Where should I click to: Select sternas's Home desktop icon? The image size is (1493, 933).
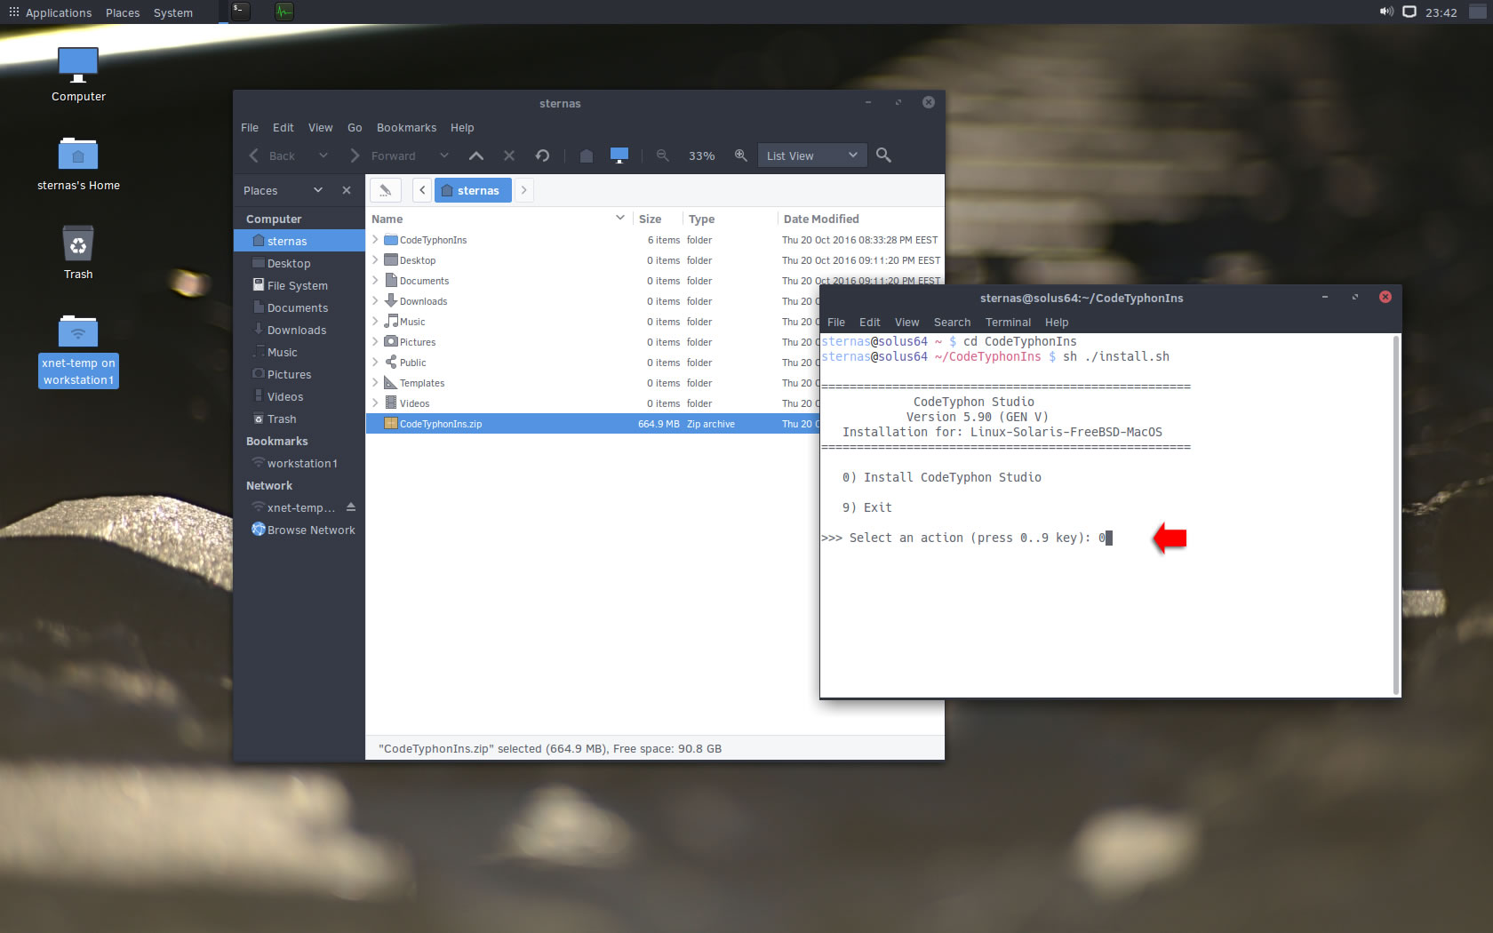(x=78, y=164)
